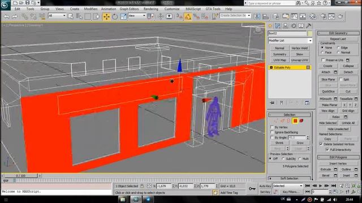The width and height of the screenshot is (362, 203).
Task: Select the Face constraint radio button
Action: tap(322, 52)
